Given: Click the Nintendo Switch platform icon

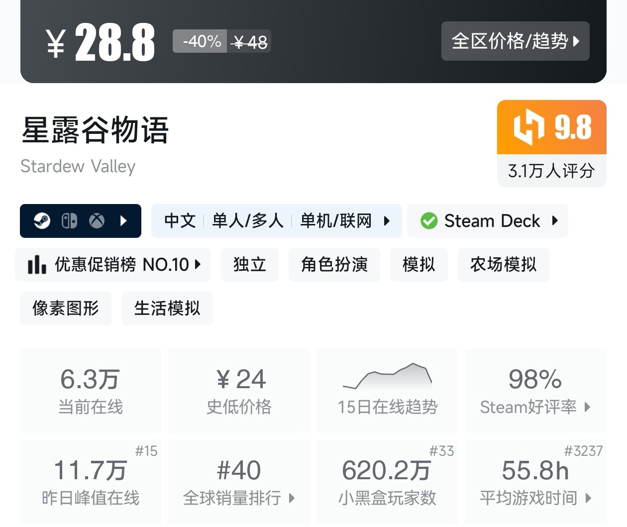Looking at the screenshot, I should point(69,220).
